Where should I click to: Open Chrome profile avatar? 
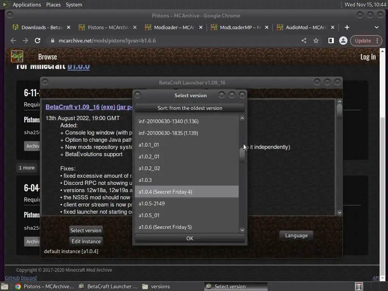(x=343, y=41)
